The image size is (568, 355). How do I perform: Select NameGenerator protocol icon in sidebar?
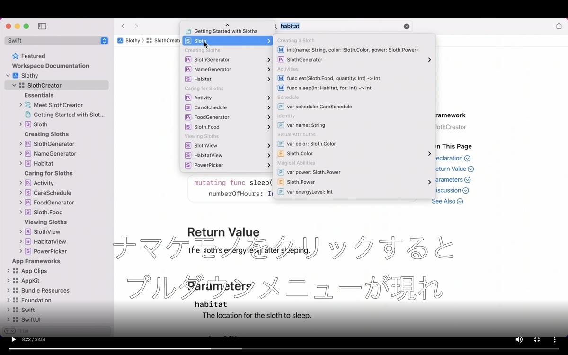[28, 154]
